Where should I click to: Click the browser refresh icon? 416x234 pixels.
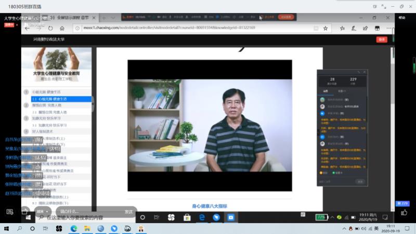point(50,28)
